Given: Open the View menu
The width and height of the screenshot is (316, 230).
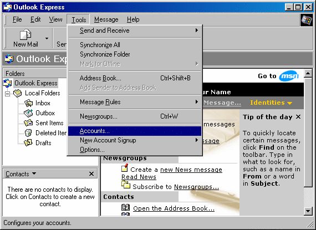Looking at the screenshot, I should click(55, 19).
